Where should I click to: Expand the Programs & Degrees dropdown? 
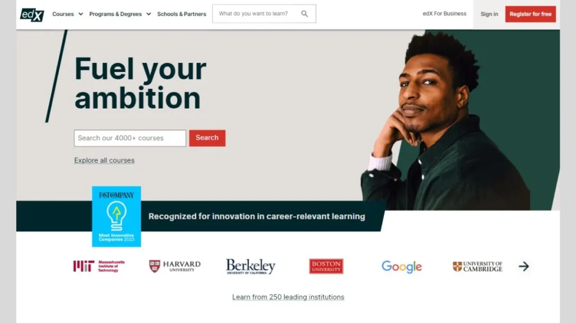120,14
